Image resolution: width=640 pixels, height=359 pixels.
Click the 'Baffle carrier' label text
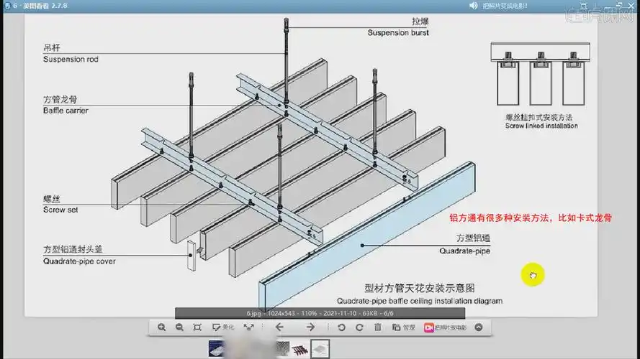66,111
